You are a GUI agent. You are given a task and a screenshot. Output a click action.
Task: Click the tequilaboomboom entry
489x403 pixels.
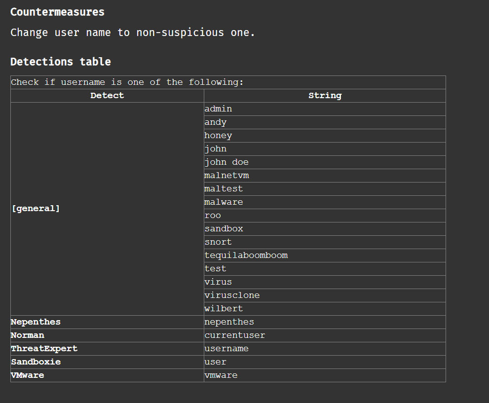coord(325,256)
